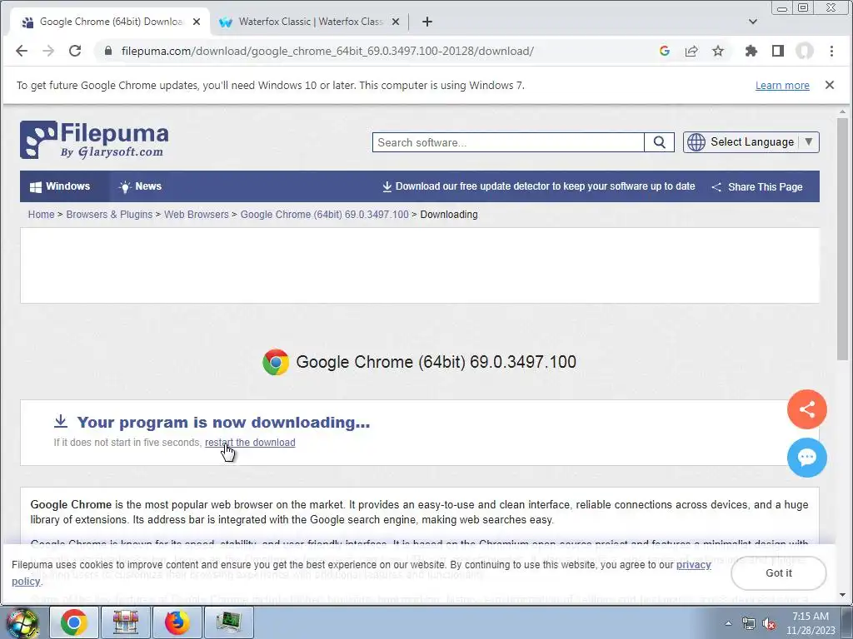The width and height of the screenshot is (853, 639).
Task: Open Firefox from the taskbar
Action: (177, 622)
